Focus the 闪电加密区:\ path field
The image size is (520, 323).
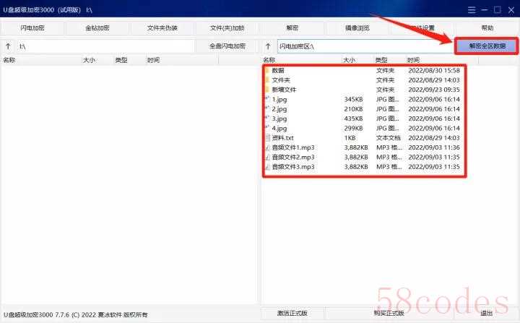click(x=365, y=46)
